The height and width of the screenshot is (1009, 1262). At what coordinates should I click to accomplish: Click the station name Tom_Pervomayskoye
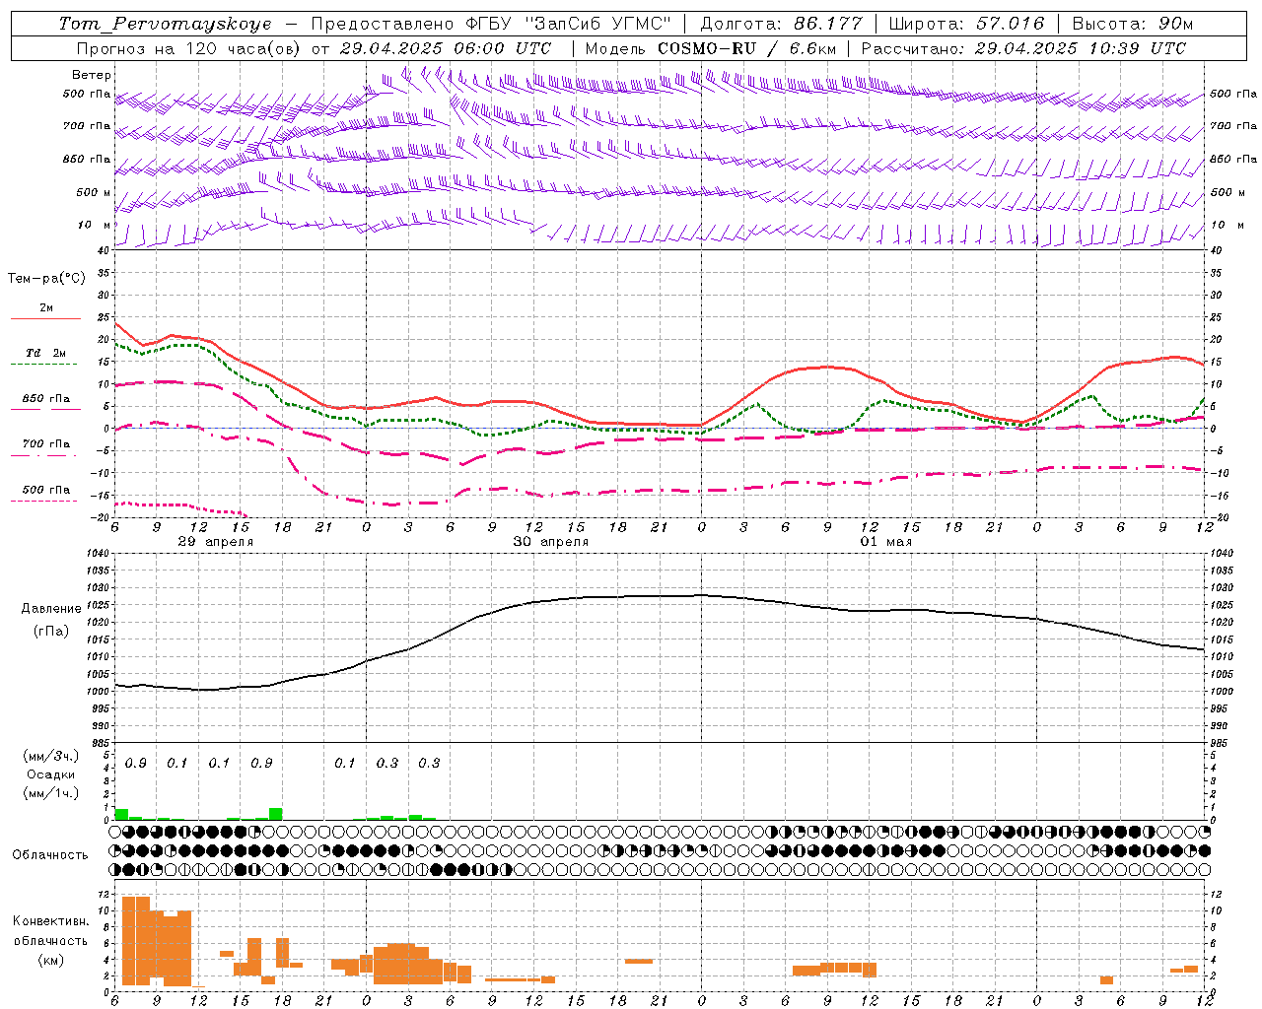(165, 24)
